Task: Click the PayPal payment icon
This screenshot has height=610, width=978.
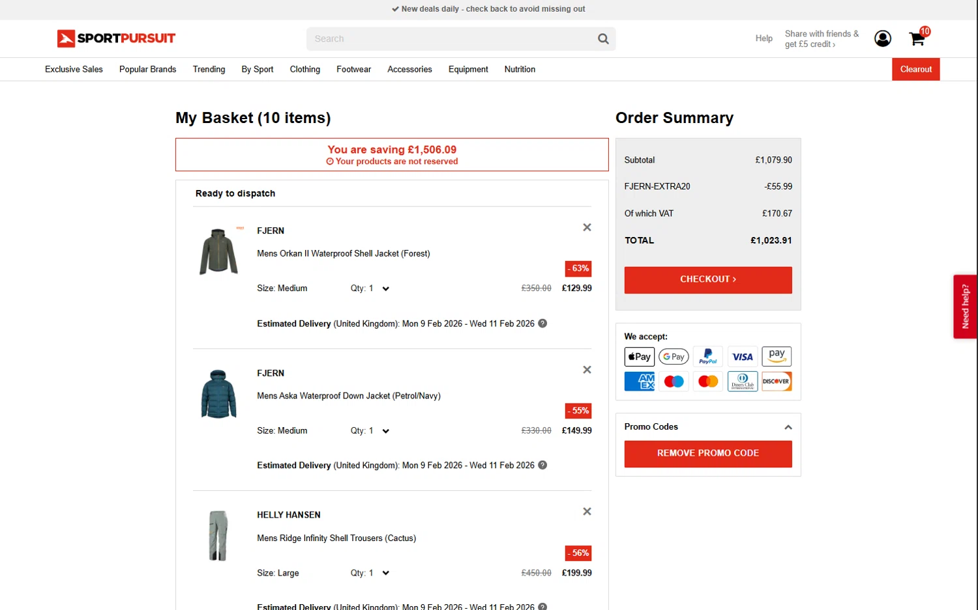Action: 708,357
